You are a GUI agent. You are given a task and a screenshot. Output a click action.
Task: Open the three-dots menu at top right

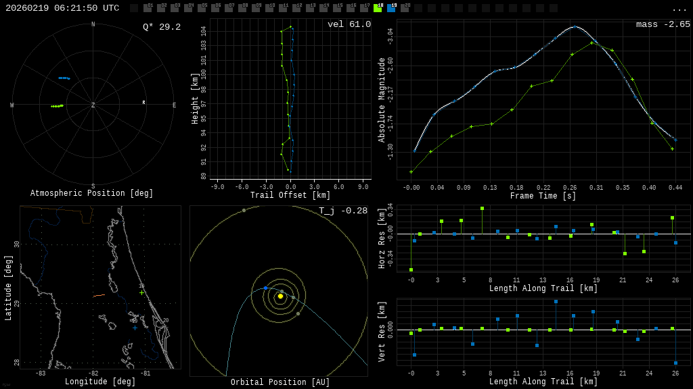point(679,9)
